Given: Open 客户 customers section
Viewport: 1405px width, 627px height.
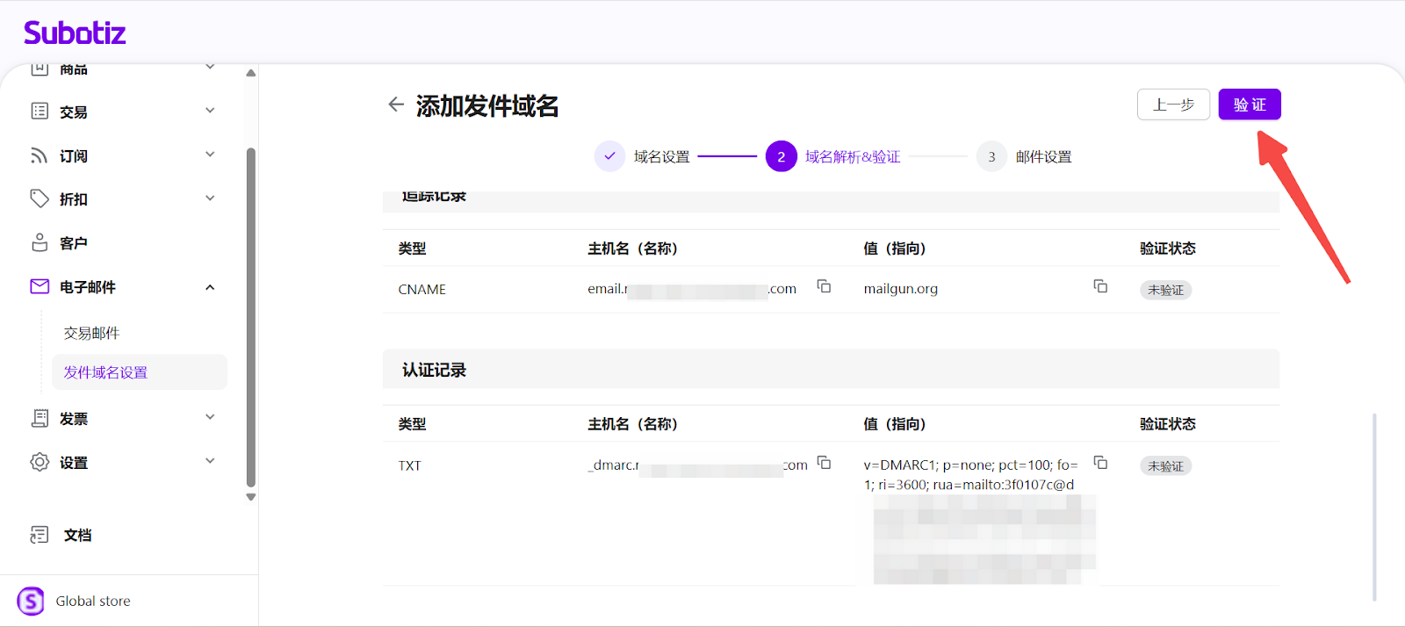Looking at the screenshot, I should pos(74,243).
